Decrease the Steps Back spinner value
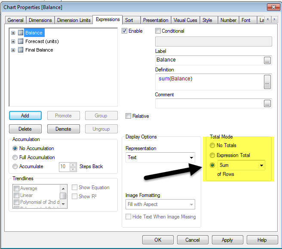This screenshot has height=249, width=282. pos(73,169)
